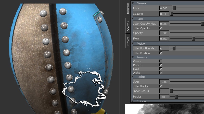
Task: Click the Squish value field
Action: tap(164, 82)
